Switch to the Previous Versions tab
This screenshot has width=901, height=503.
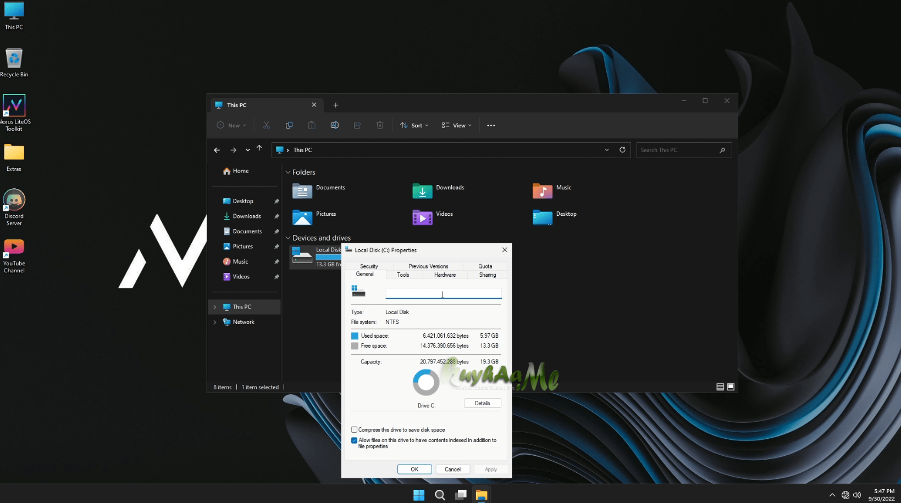(428, 266)
